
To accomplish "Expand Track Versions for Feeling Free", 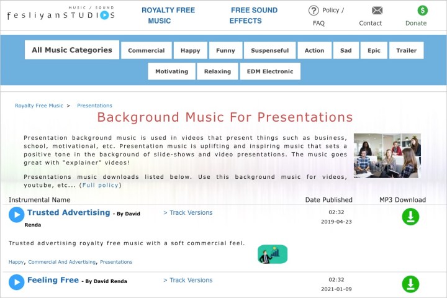I will (187, 280).
